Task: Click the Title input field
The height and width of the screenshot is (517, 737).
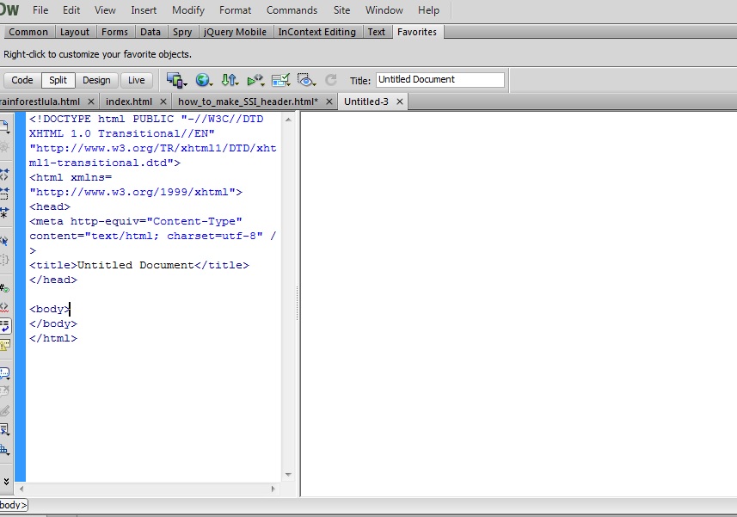Action: [x=439, y=80]
